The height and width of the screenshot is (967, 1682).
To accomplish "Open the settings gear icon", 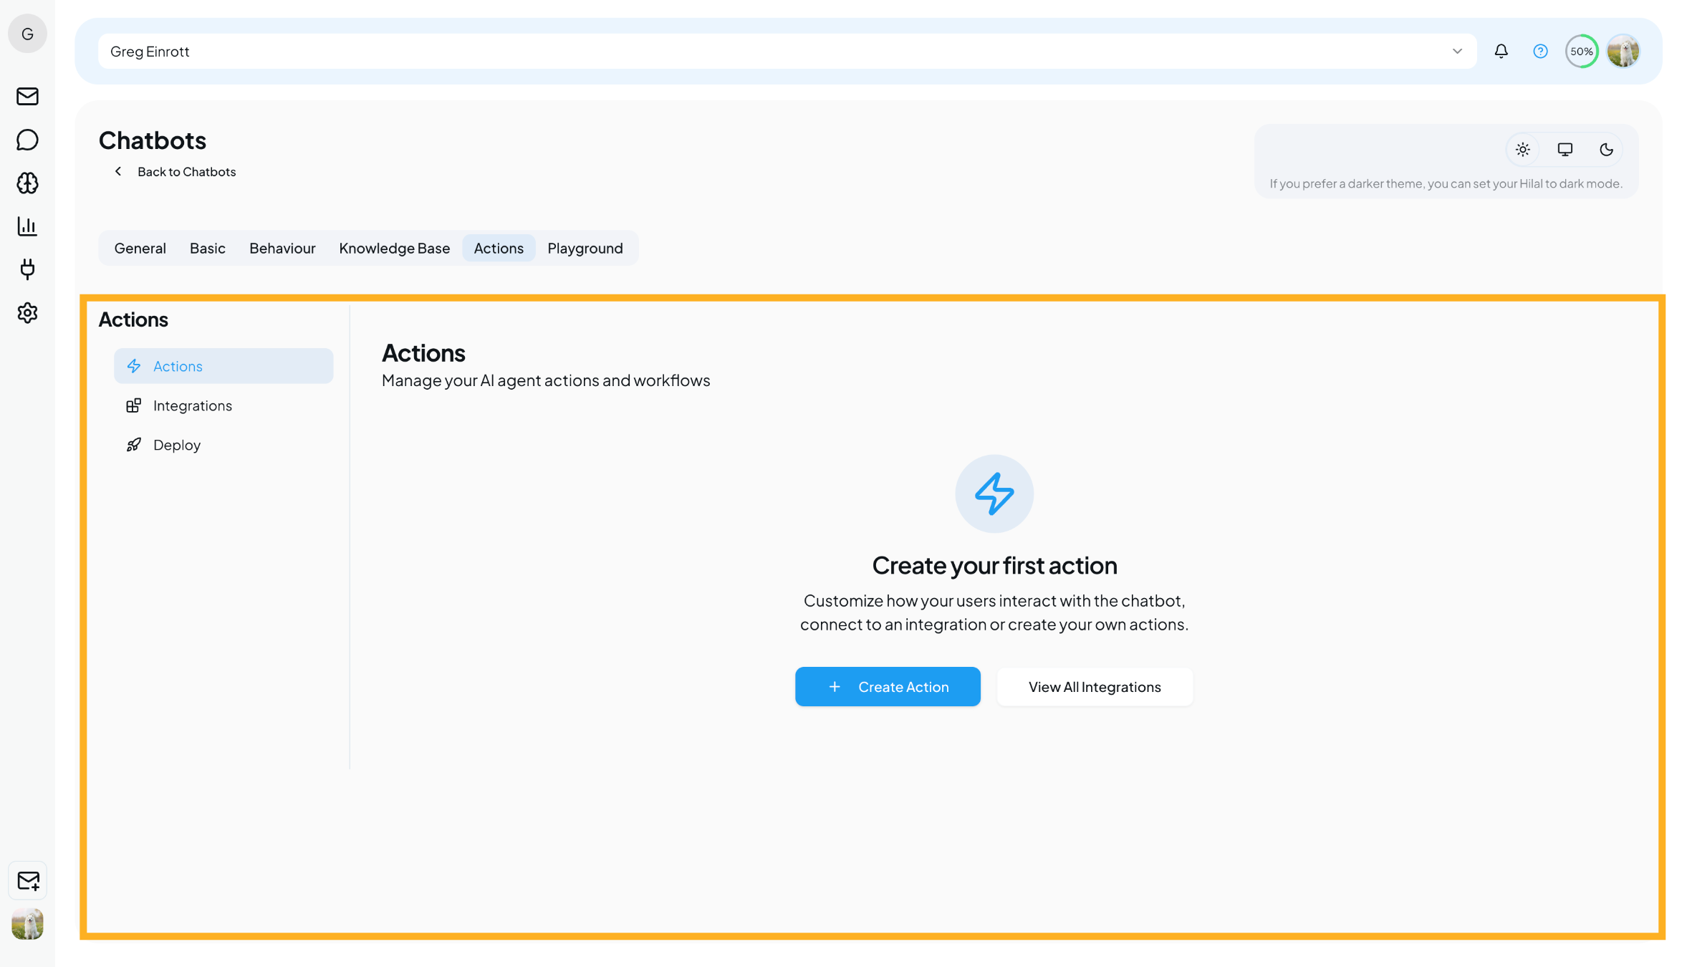I will 27,313.
